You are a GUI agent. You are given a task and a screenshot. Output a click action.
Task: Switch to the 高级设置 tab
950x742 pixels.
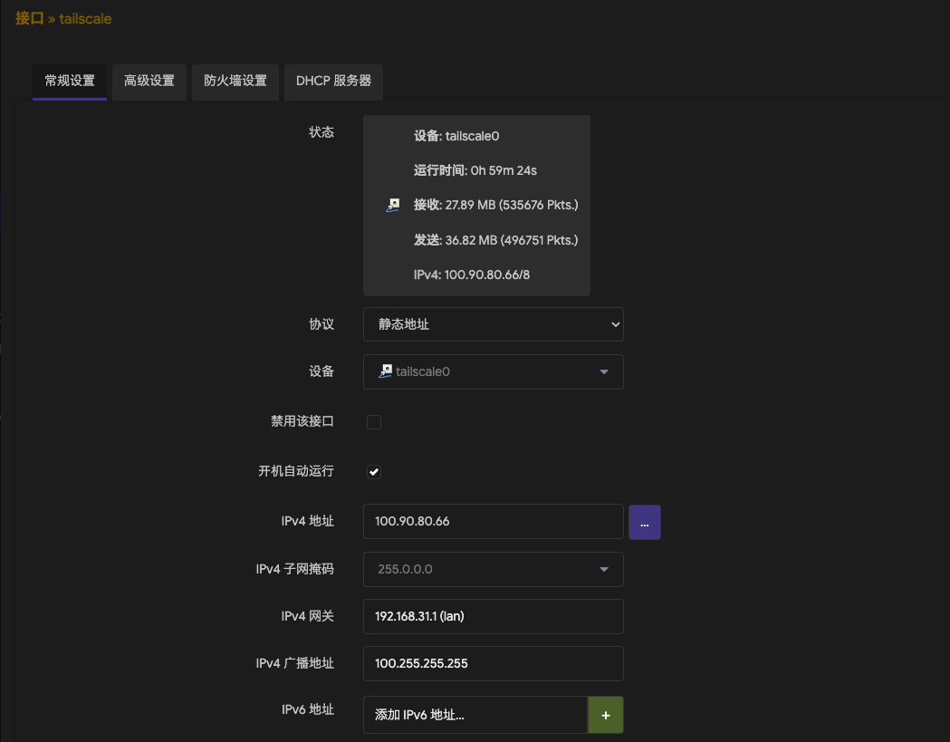149,82
